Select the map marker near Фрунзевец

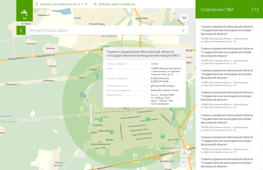click(x=112, y=132)
